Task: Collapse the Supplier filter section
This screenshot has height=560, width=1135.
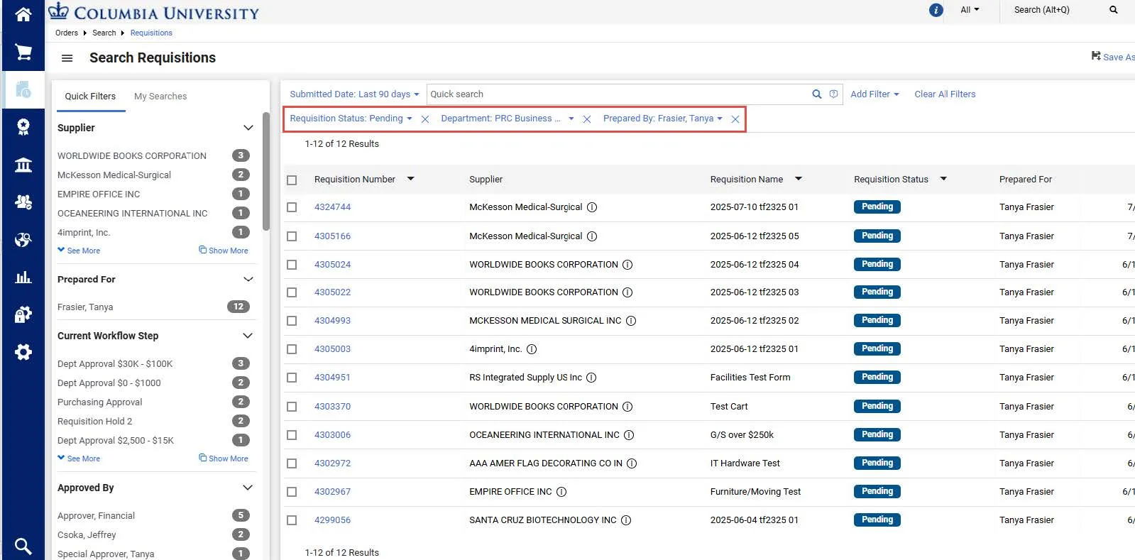Action: 248,128
